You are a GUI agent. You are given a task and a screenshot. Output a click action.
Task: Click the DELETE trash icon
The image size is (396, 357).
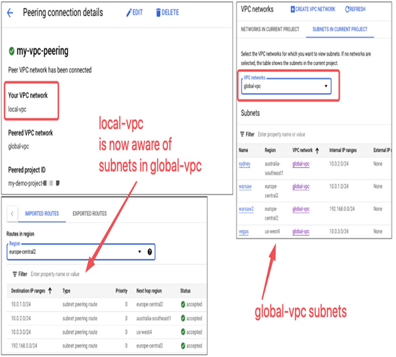pos(159,12)
